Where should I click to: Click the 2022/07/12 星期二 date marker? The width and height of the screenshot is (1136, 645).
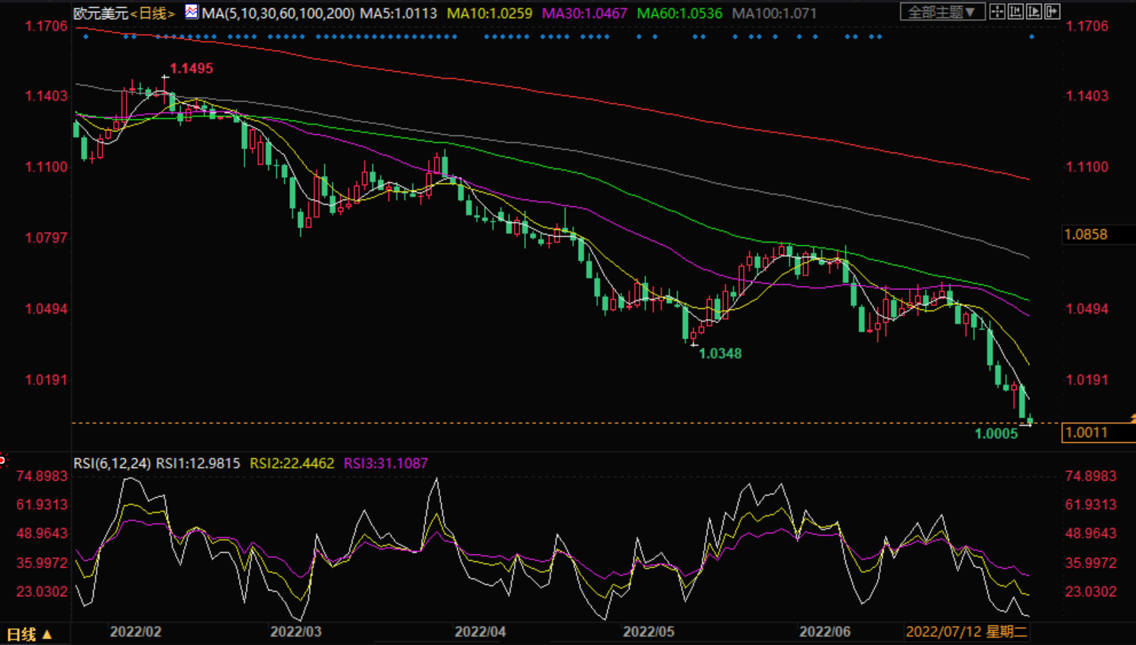(966, 632)
